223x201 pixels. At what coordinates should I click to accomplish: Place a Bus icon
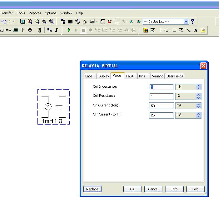[57, 30]
